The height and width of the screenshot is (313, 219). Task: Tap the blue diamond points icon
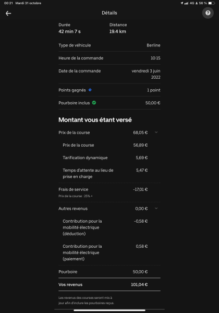coord(90,90)
